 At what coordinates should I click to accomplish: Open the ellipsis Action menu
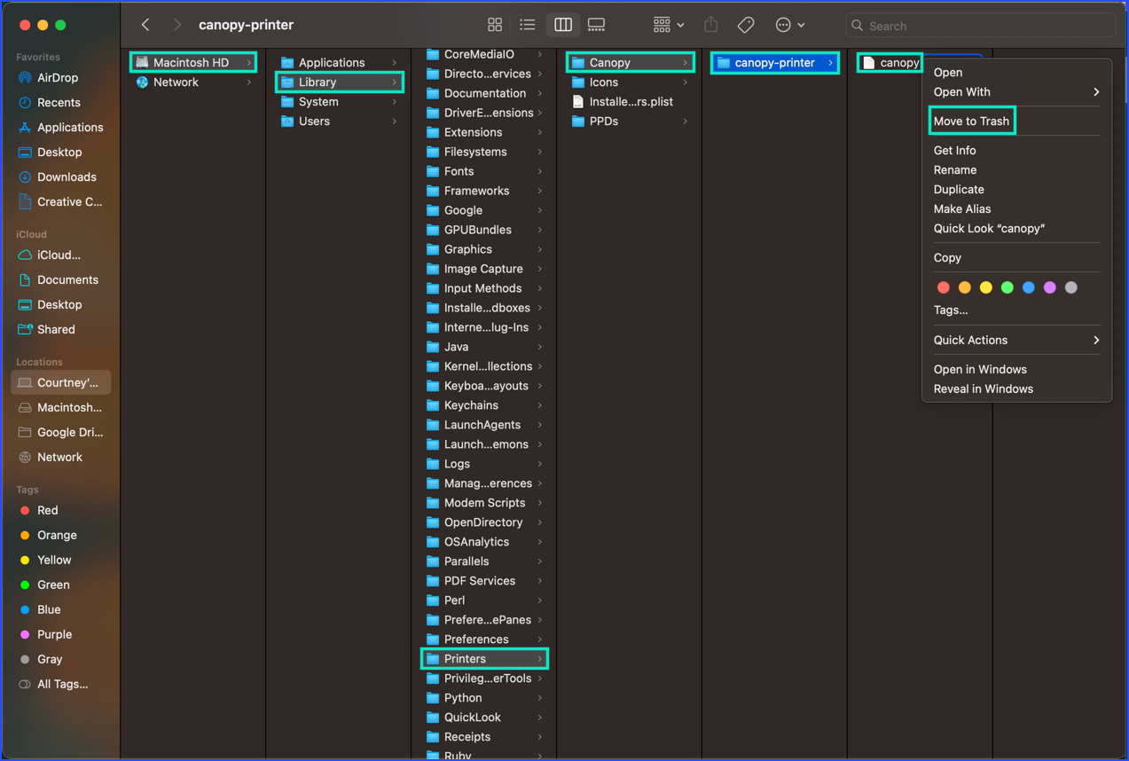click(x=790, y=25)
